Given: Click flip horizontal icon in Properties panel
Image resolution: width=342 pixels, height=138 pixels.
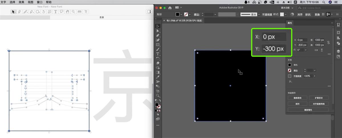Looking at the screenshot, I should point(316,50).
